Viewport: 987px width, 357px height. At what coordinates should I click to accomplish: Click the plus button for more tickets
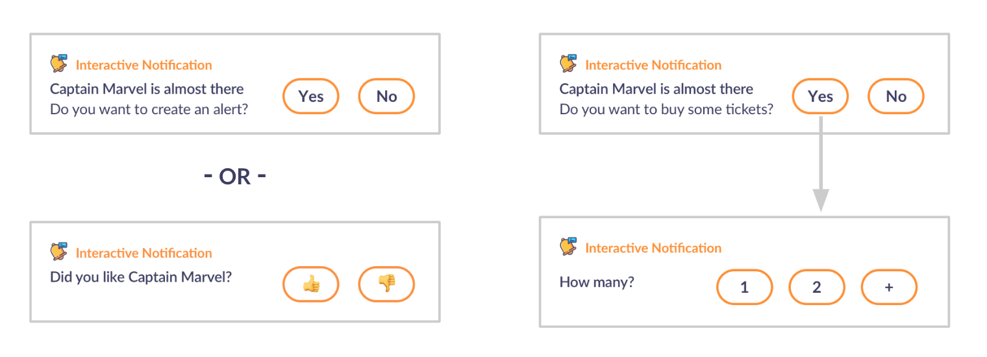pyautogui.click(x=889, y=287)
